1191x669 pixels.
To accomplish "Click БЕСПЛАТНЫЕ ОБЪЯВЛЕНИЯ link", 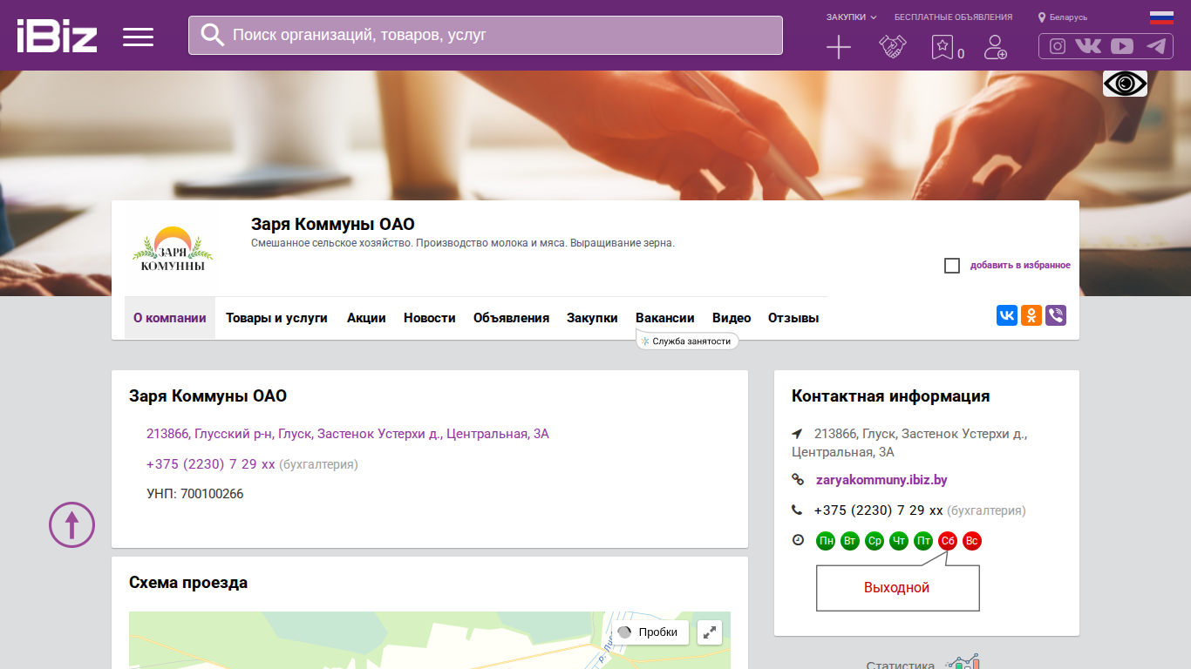I will 953,17.
